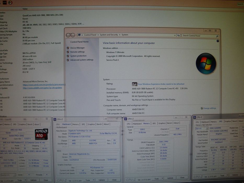Click the computer icon in the address breadcrumb
This screenshot has height=183, width=244.
pyautogui.click(x=79, y=35)
